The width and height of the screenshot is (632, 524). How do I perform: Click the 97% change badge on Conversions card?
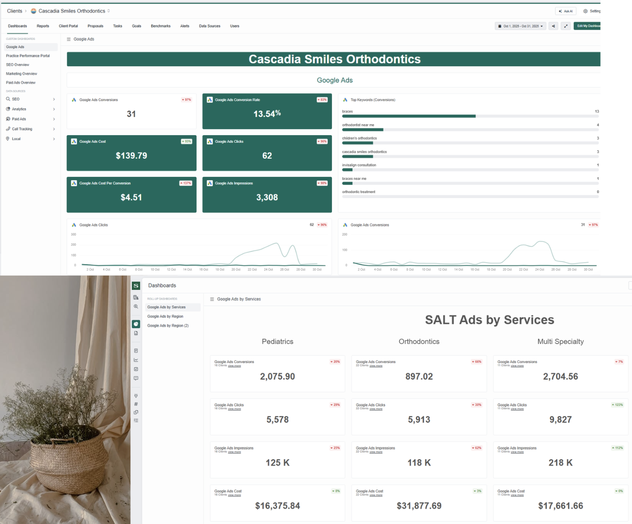point(187,100)
